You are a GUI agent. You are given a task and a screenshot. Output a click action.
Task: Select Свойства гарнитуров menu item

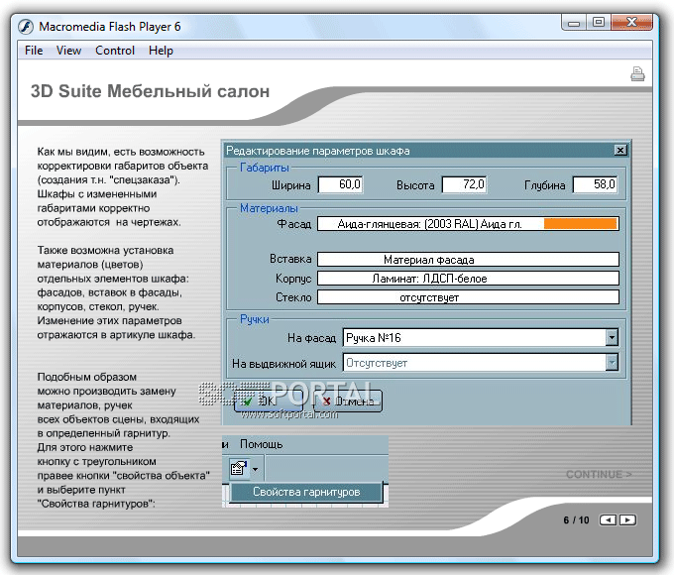coord(306,492)
